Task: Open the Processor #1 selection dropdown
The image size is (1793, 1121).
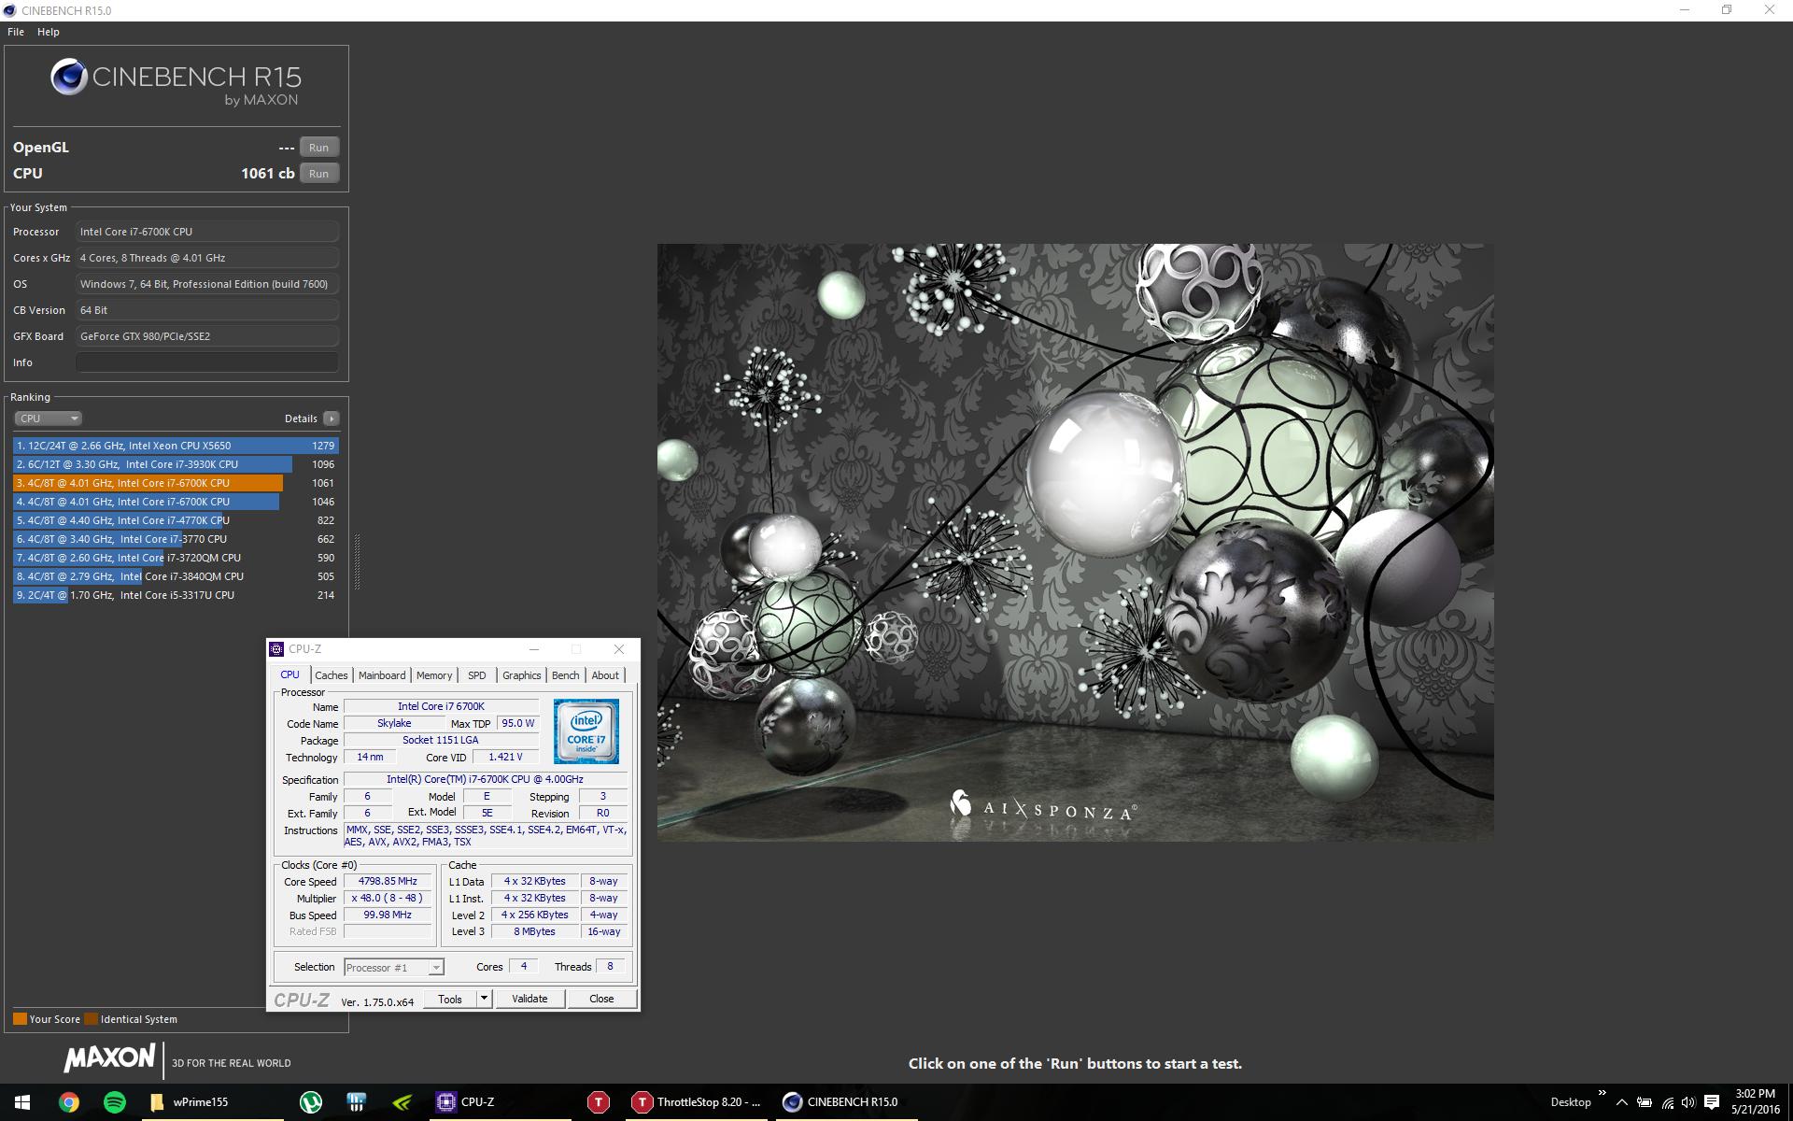Action: 394,968
